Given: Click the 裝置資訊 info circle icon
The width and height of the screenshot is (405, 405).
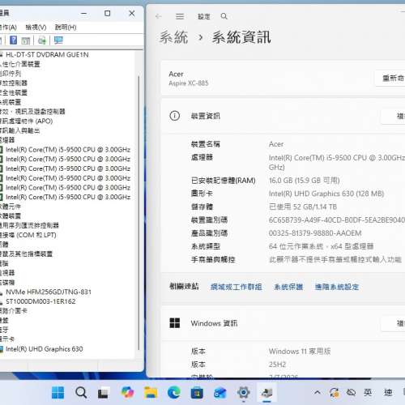Looking at the screenshot, I should click(175, 116).
